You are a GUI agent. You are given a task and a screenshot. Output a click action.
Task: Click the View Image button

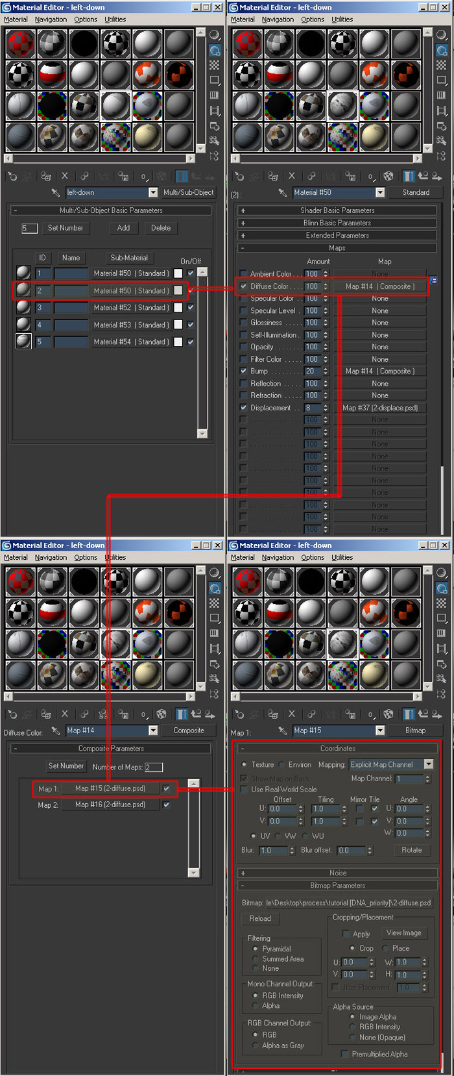point(403,932)
